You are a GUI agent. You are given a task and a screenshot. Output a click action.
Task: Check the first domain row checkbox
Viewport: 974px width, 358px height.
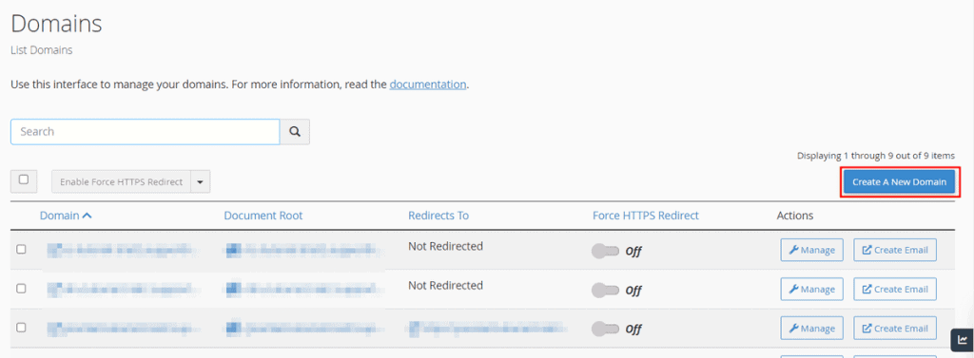21,250
